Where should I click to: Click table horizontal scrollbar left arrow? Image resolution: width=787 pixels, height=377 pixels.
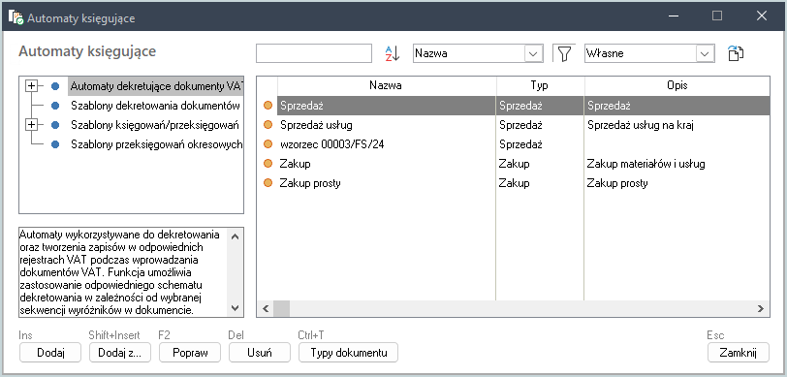[266, 309]
